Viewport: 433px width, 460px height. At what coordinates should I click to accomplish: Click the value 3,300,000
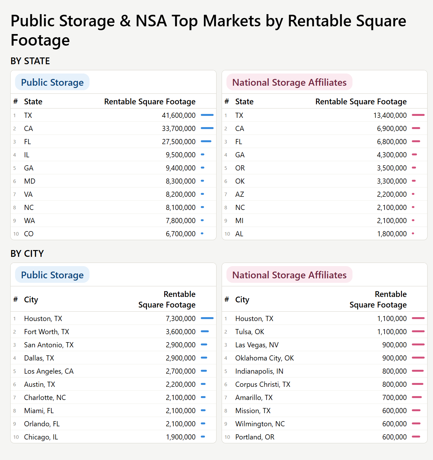click(x=392, y=181)
